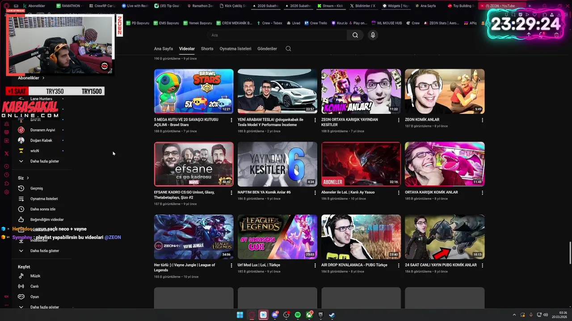The image size is (572, 321).
Task: Switch to Shorts channel tab
Action: click(x=207, y=49)
